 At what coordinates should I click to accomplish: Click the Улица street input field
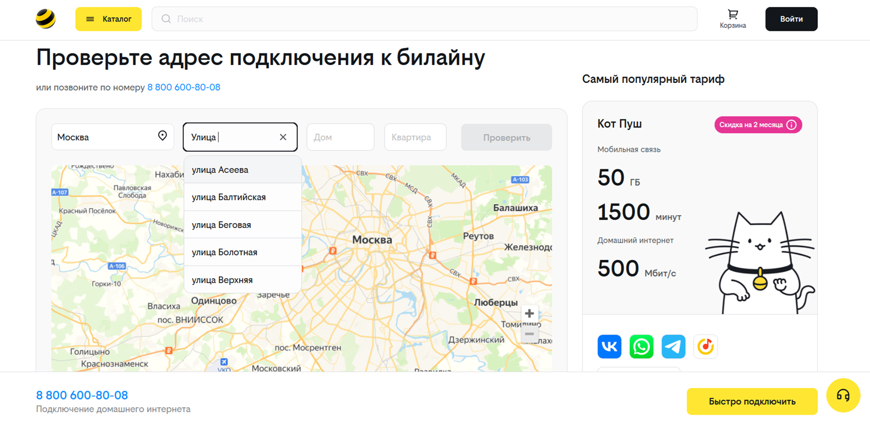coord(240,137)
